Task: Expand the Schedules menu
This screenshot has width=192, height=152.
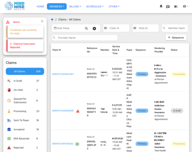Action: [95, 7]
